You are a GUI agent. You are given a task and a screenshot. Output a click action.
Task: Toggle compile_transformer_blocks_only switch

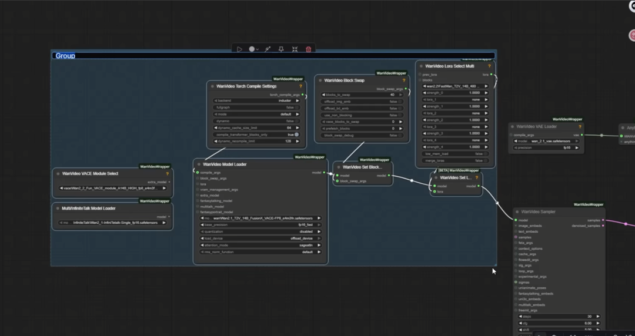[257, 135]
